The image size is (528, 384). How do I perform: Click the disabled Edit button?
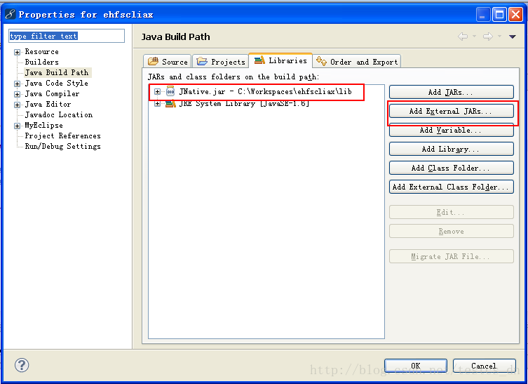tap(452, 212)
